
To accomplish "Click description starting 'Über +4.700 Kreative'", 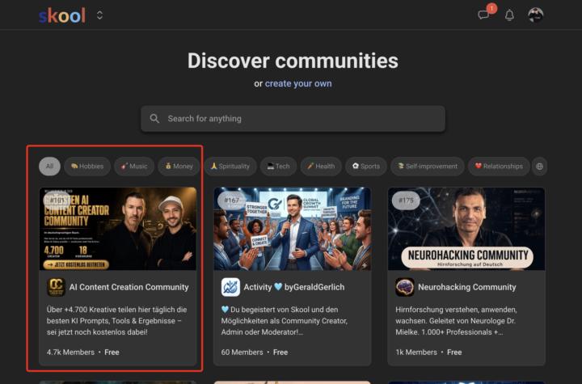I will pos(117,320).
